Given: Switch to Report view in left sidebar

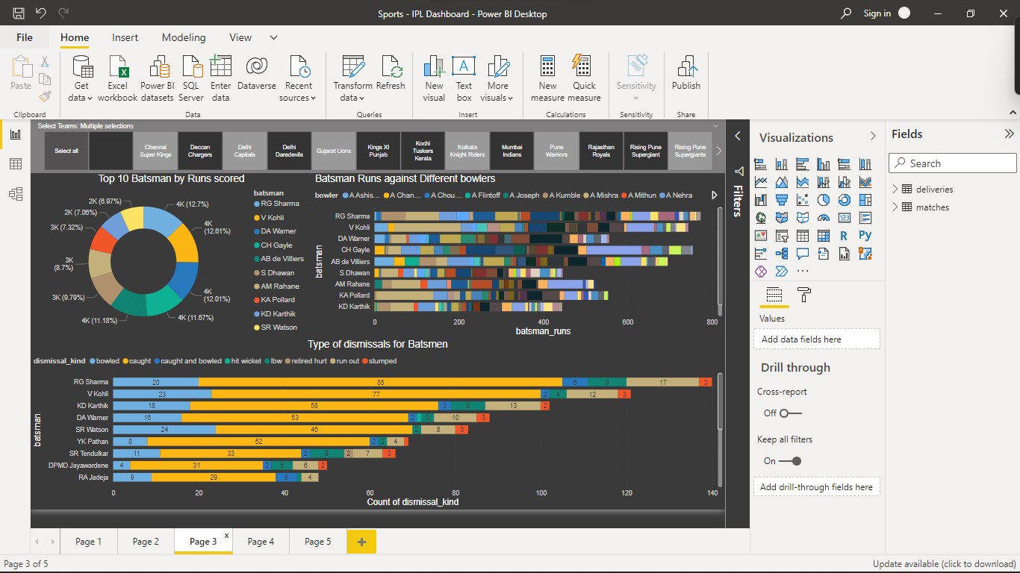Looking at the screenshot, I should (x=16, y=134).
